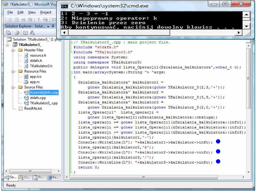256x191 pixels.
Task: Click 'Dzielenie przez zero' in cmd output
Action: (109, 23)
